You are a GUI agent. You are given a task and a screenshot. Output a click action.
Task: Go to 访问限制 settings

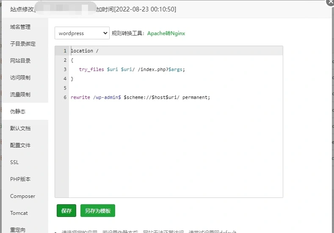coord(20,78)
